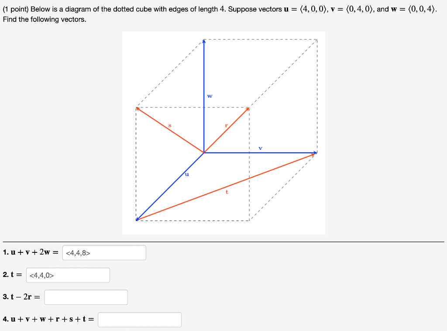
Task: Click the blue arrow pointing toward v
Action: click(284, 152)
